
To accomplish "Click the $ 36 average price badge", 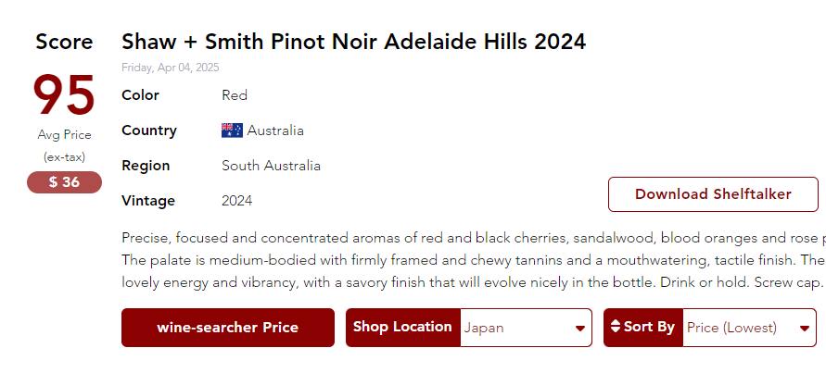I will pos(64,182).
